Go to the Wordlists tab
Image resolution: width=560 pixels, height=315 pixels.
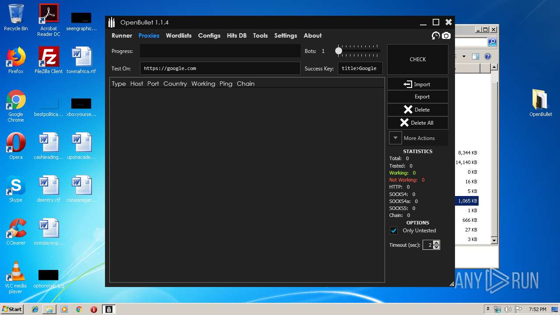[178, 35]
